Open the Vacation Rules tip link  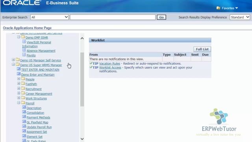pos(109,64)
